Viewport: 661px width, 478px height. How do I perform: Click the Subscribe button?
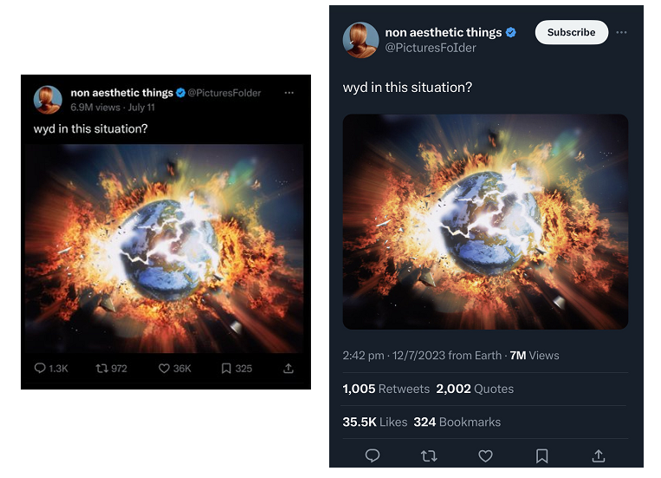pos(572,32)
